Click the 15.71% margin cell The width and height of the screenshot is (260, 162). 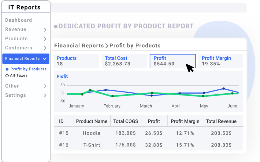[185, 145]
